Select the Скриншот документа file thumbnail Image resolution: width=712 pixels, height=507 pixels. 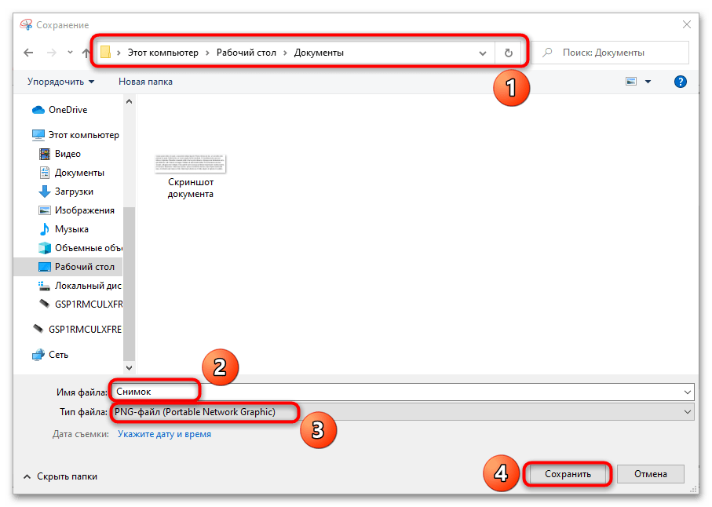tap(191, 174)
